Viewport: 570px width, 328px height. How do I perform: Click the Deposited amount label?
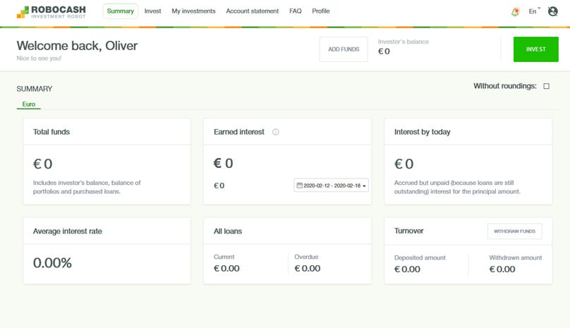(420, 258)
